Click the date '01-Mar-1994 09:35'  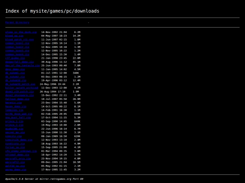click(x=54, y=151)
